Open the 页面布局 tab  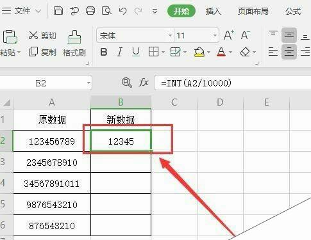253,11
